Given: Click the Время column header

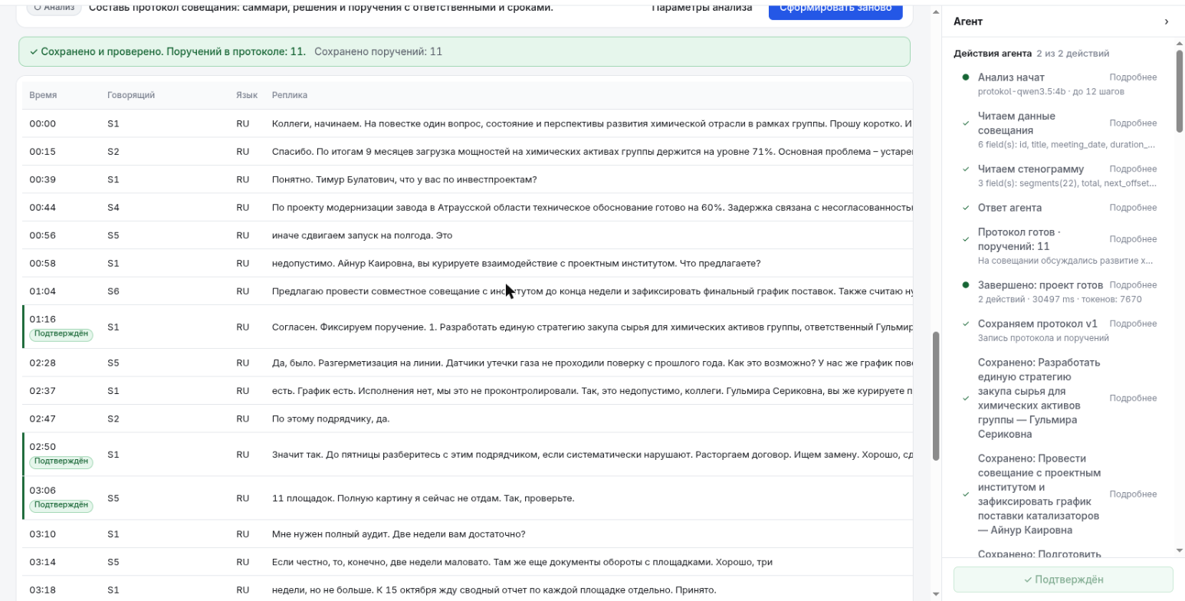Looking at the screenshot, I should (x=43, y=95).
